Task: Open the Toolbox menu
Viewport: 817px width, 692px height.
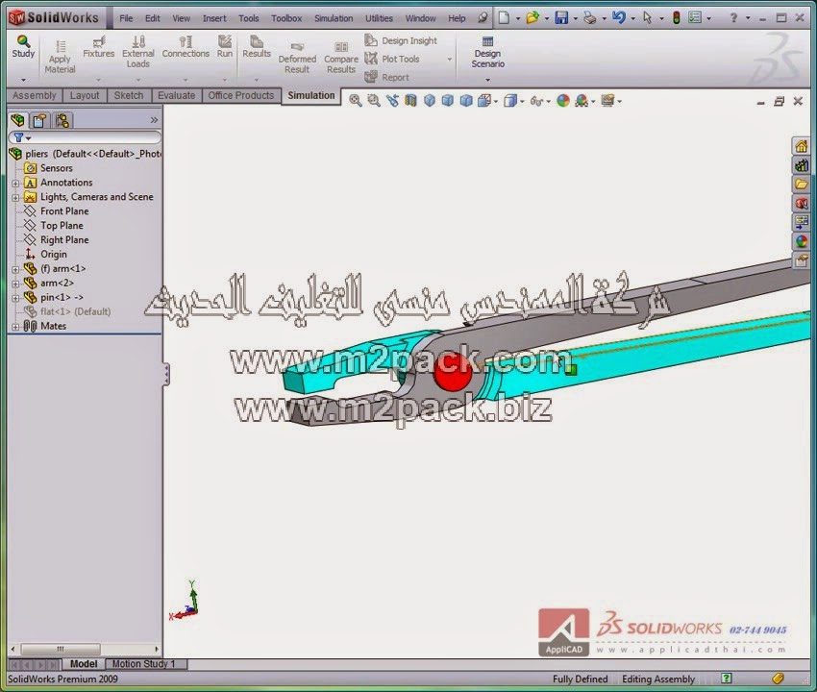Action: click(x=286, y=18)
